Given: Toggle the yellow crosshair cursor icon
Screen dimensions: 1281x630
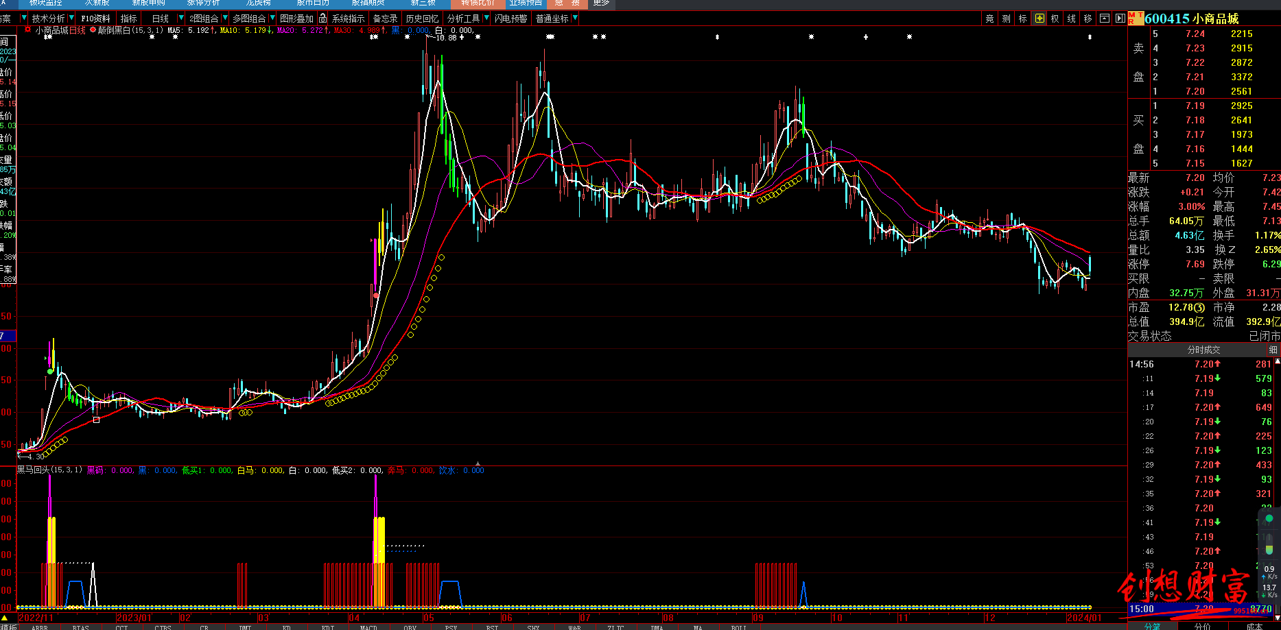Looking at the screenshot, I should click(x=1039, y=19).
